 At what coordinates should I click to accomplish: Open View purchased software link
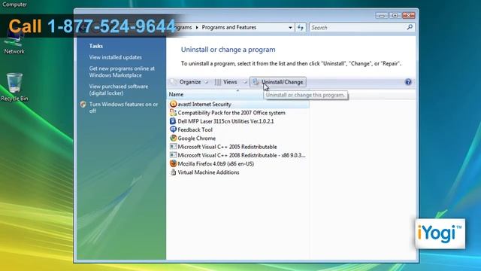point(119,90)
